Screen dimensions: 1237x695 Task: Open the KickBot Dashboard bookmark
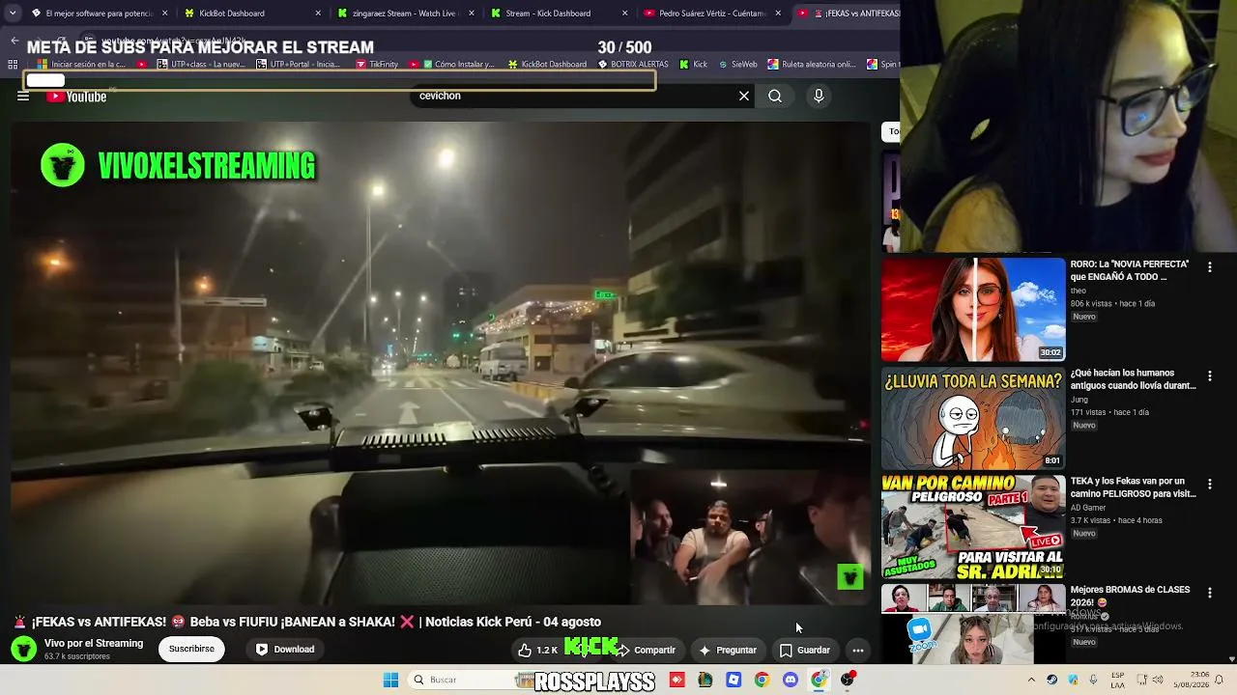[x=546, y=65]
